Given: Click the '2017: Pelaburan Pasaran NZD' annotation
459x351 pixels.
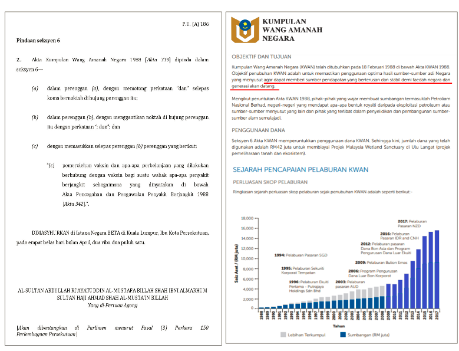Looking at the screenshot, I should tap(412, 224).
